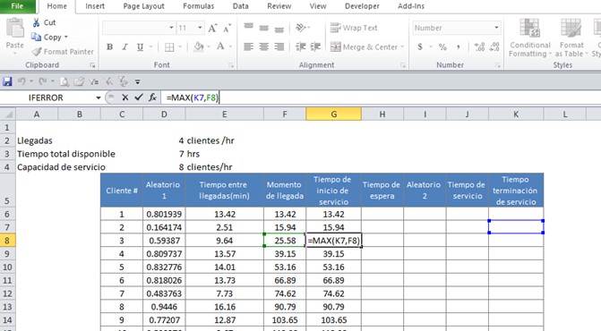This screenshot has width=601, height=331.
Task: Decrease cell indent
Action: coord(301,47)
